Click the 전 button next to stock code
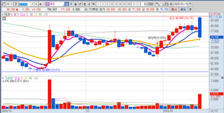Image resolution: width=224 pixels, height=113 pixels. pyautogui.click(x=16, y=4)
